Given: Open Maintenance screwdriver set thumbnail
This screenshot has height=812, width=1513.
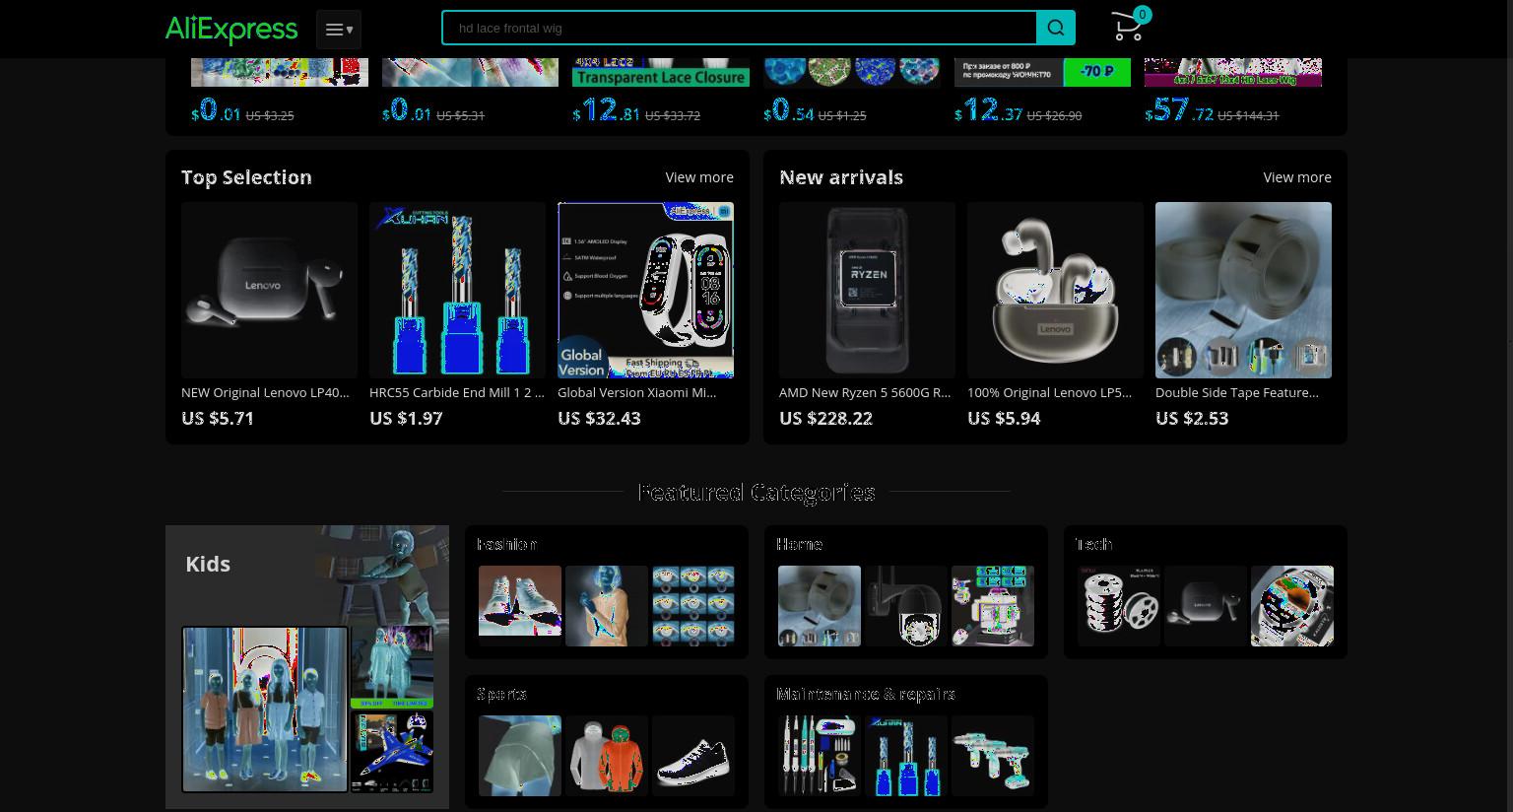Looking at the screenshot, I should (820, 756).
